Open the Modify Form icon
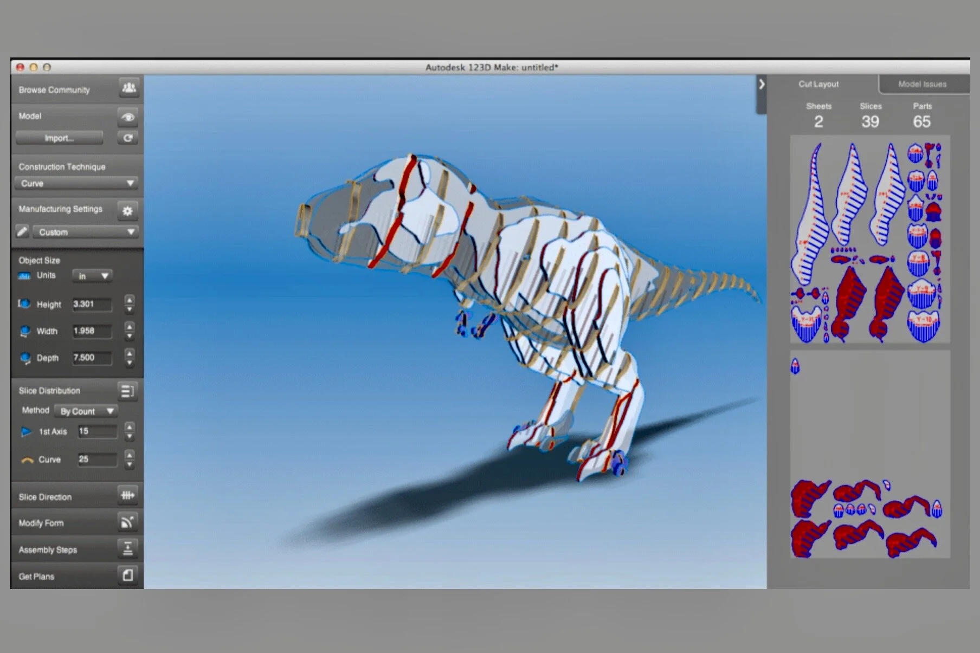Viewport: 980px width, 653px height. [128, 522]
